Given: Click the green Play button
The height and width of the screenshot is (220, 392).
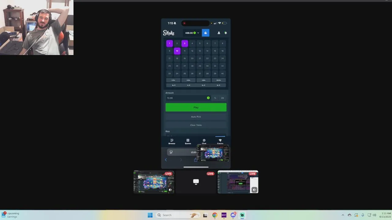Looking at the screenshot, I should coord(196,107).
